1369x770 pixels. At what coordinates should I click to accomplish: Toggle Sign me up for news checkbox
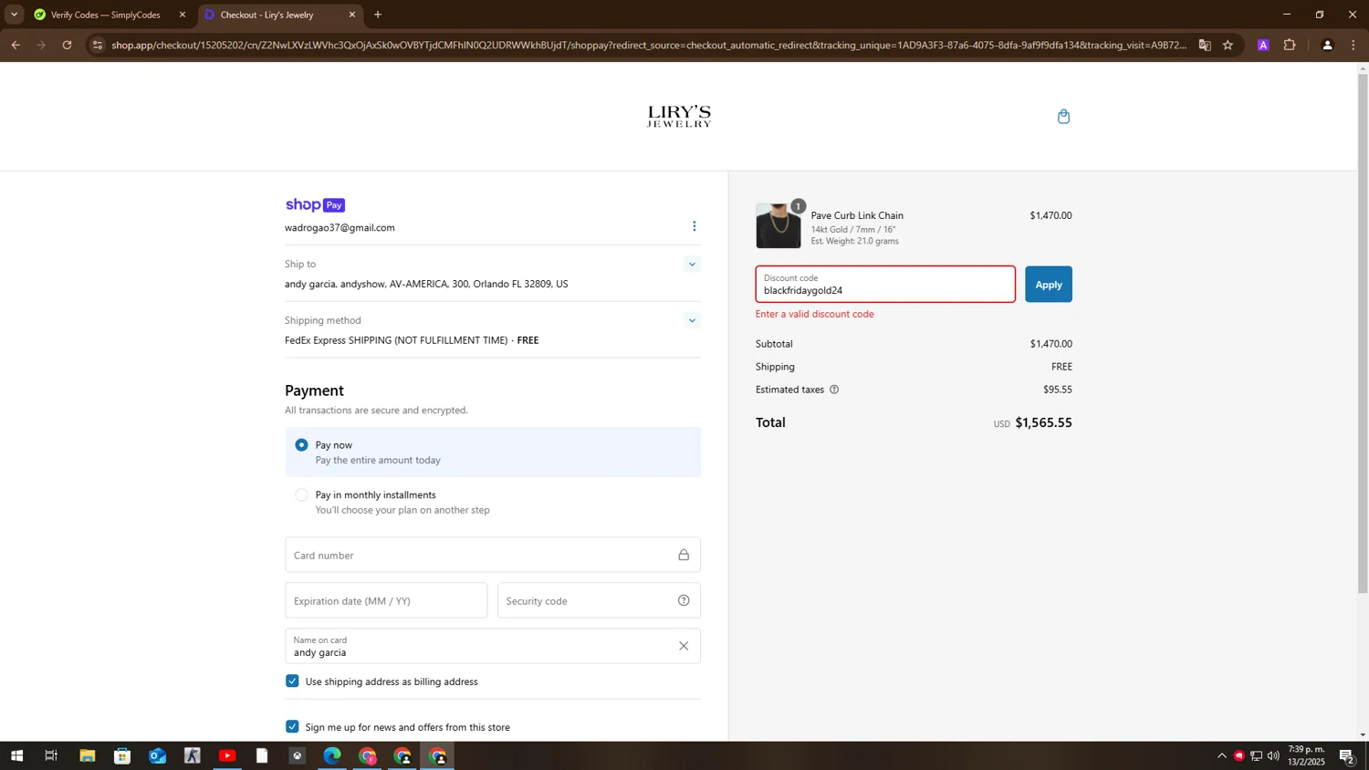292,727
